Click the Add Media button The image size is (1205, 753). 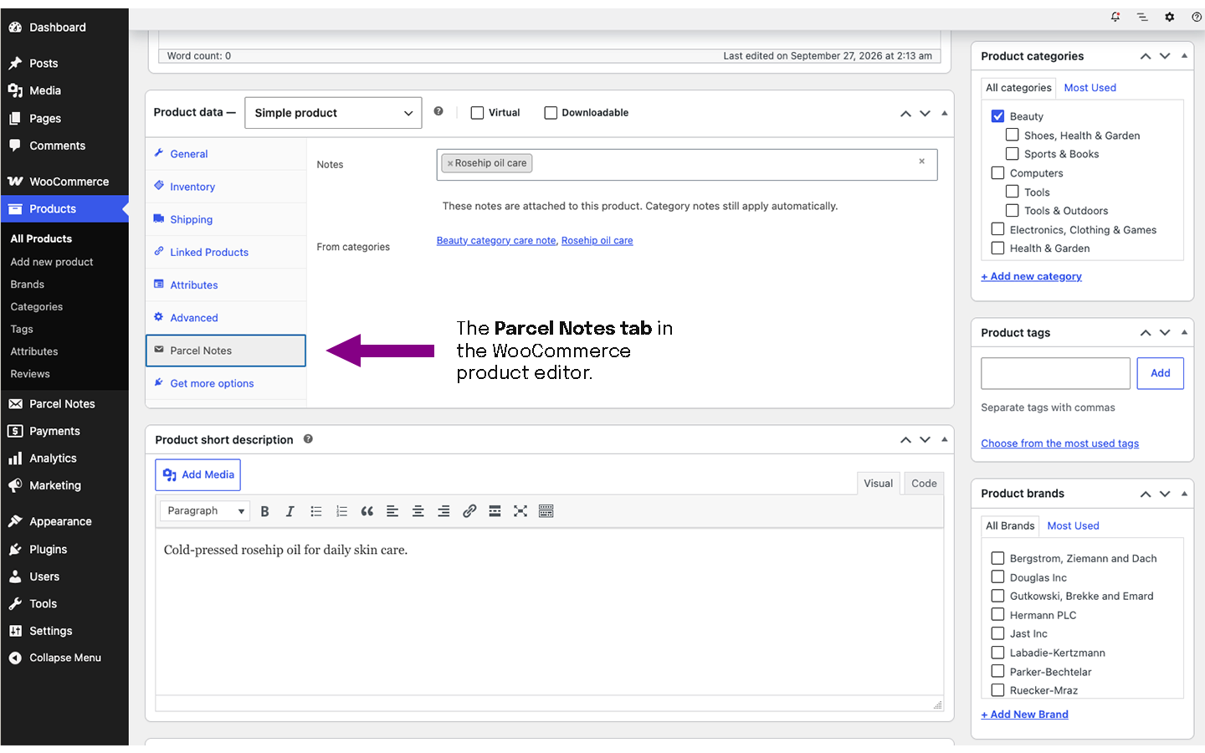point(197,474)
